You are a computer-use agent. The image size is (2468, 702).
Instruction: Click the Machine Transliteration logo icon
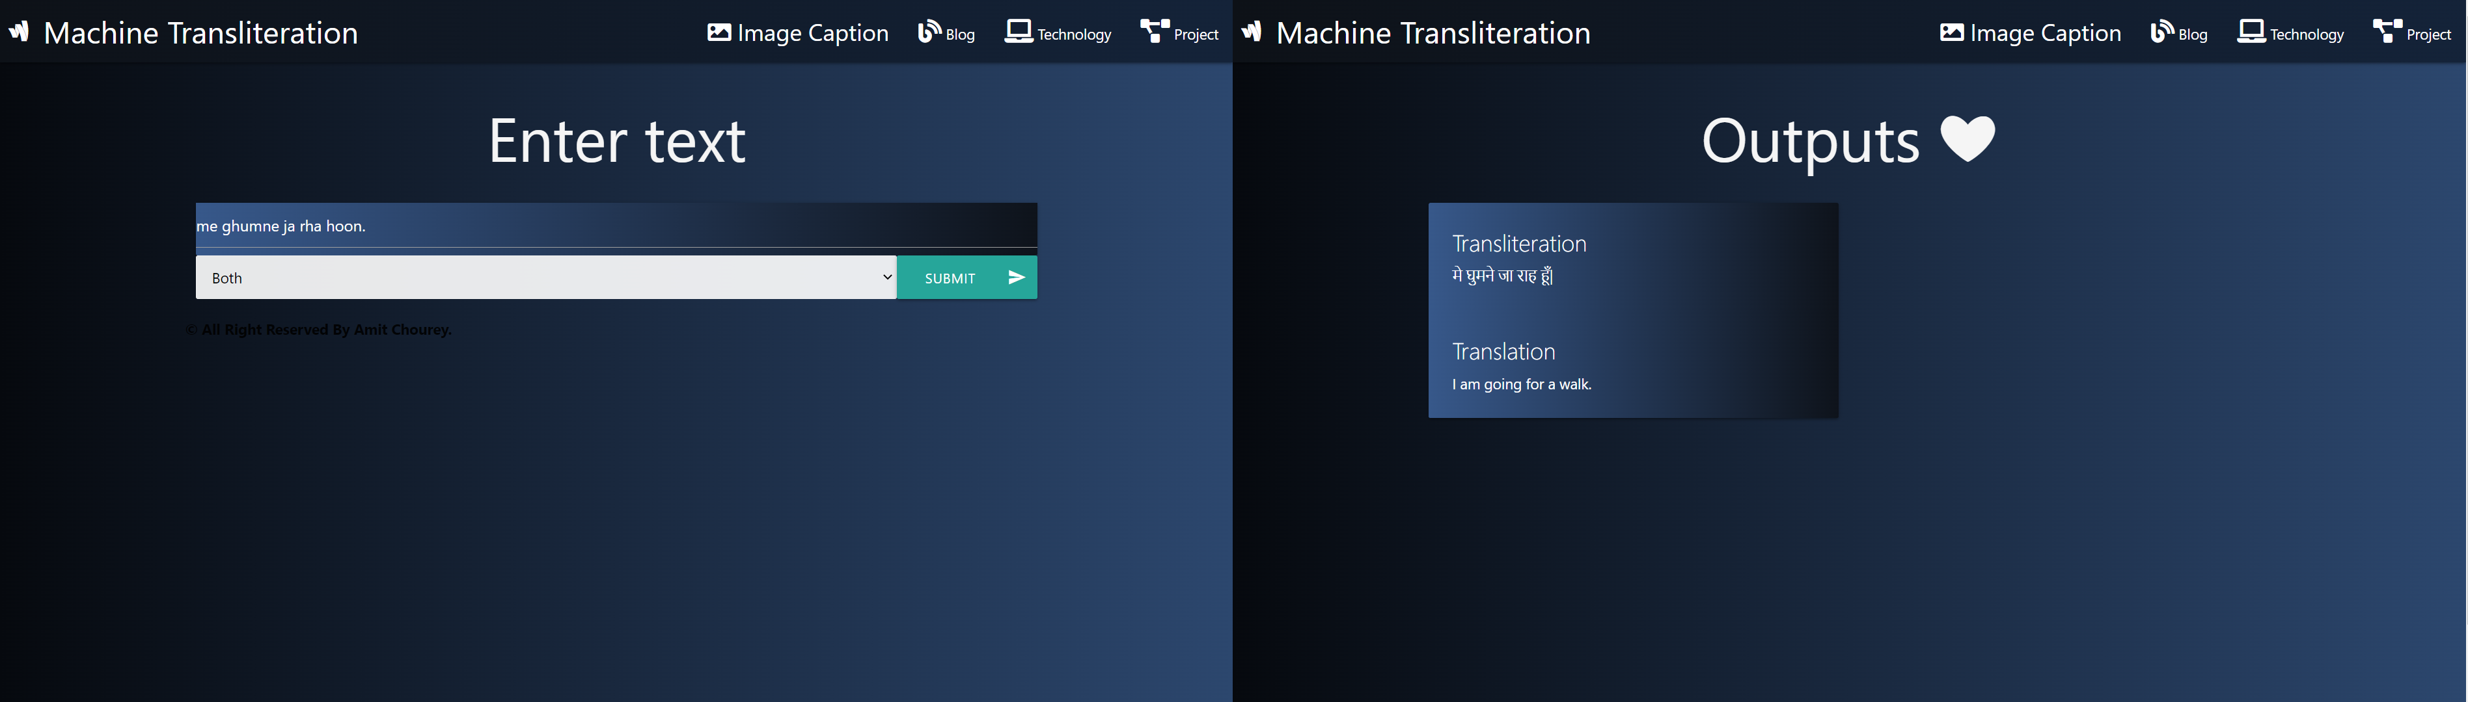click(19, 32)
